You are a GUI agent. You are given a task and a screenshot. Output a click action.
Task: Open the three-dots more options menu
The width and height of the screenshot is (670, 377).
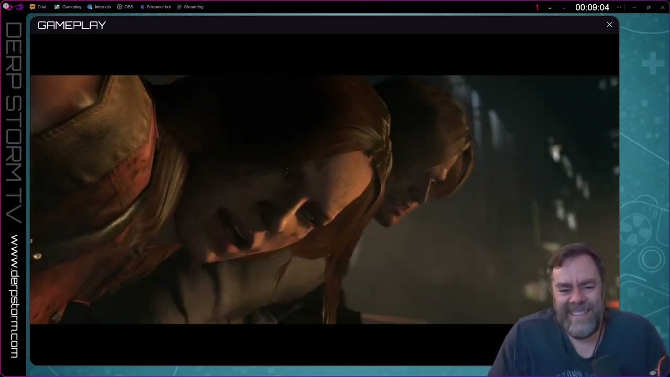[619, 7]
